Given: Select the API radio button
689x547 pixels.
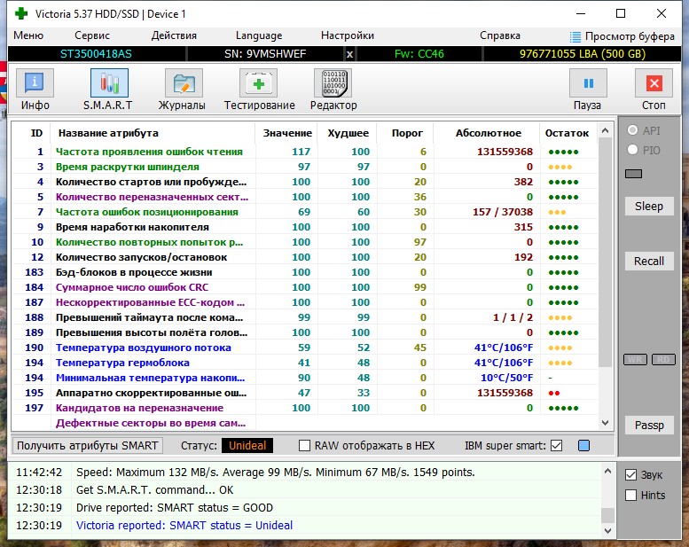Looking at the screenshot, I should (633, 130).
